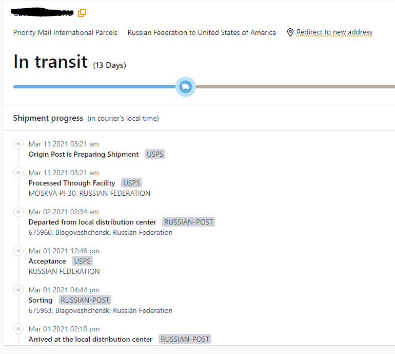Click USPS tag beside Origin Post Preparing Shipment

click(155, 154)
